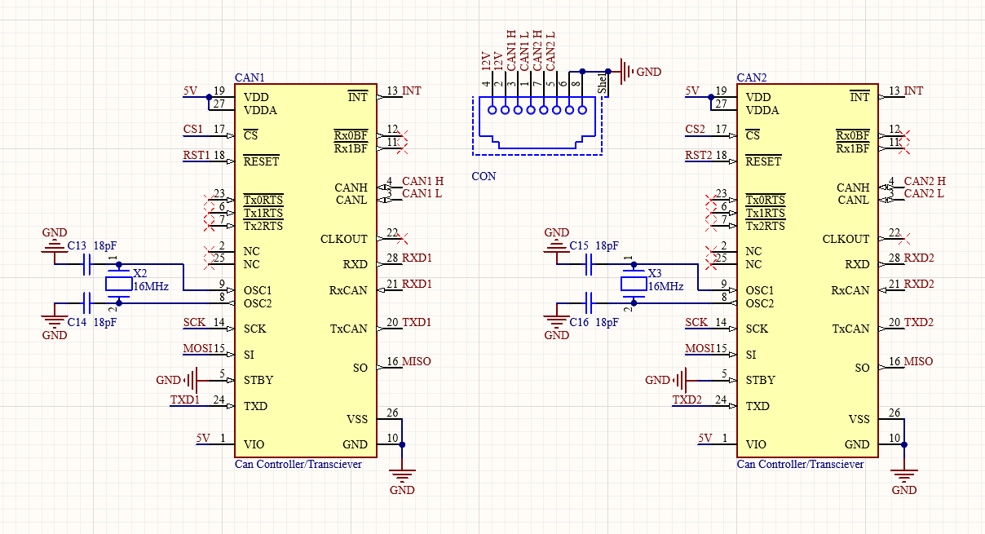Select the X2 16MHz crystal symbol
Image resolution: width=985 pixels, height=534 pixels.
pyautogui.click(x=118, y=284)
